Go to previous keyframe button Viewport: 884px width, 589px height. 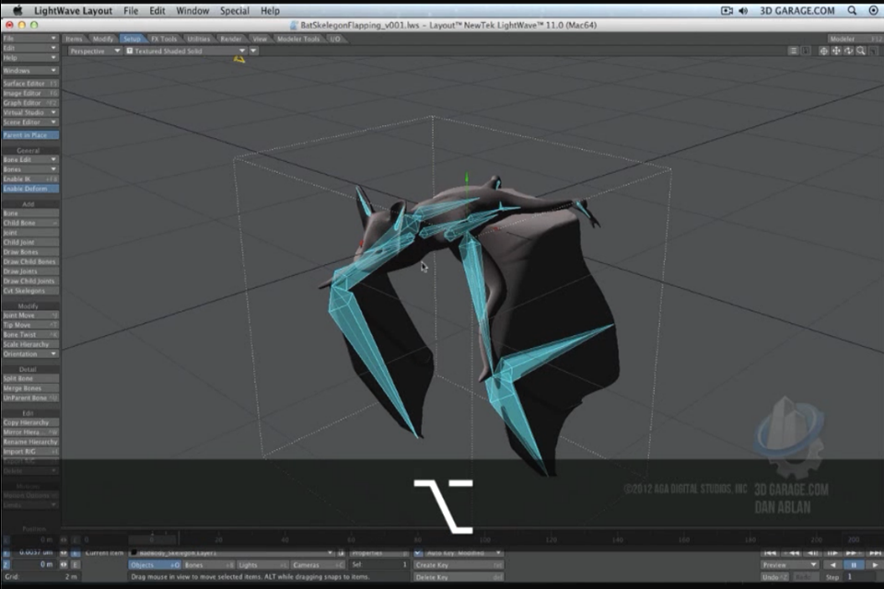pyautogui.click(x=792, y=553)
